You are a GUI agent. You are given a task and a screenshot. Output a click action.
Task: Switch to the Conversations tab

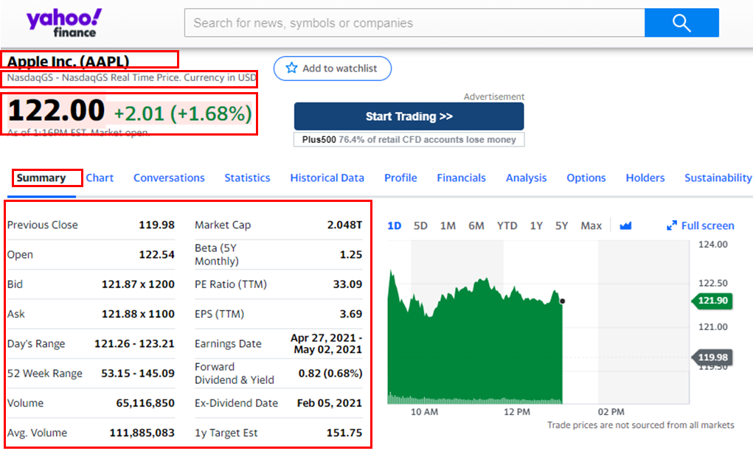[169, 178]
